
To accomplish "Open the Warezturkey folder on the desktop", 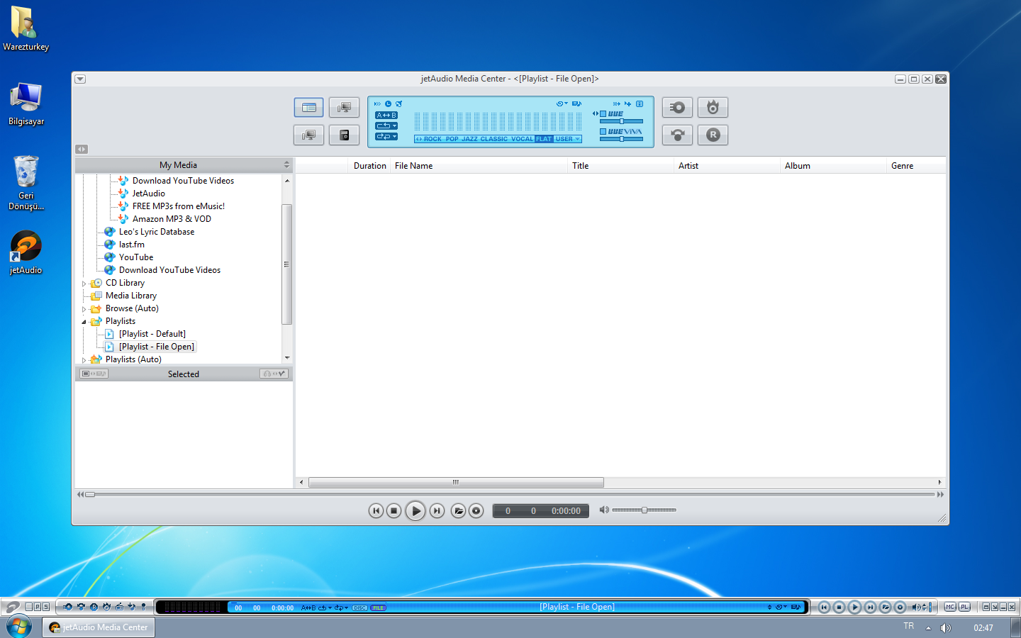I will point(26,28).
